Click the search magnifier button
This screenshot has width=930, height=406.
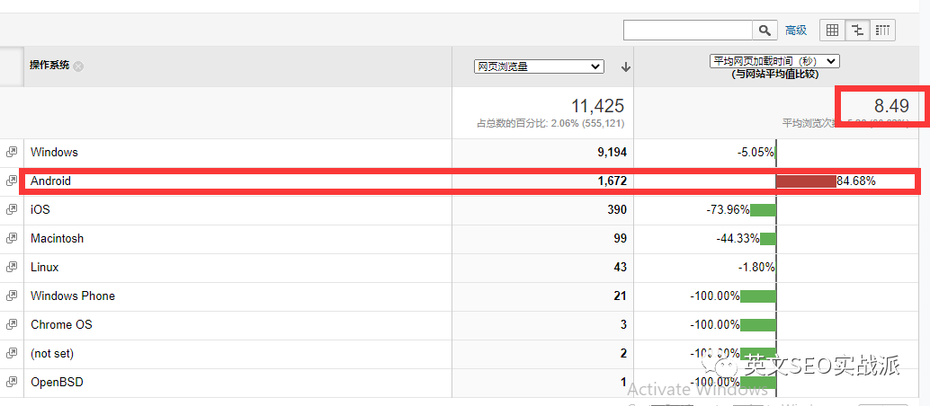coord(765,31)
